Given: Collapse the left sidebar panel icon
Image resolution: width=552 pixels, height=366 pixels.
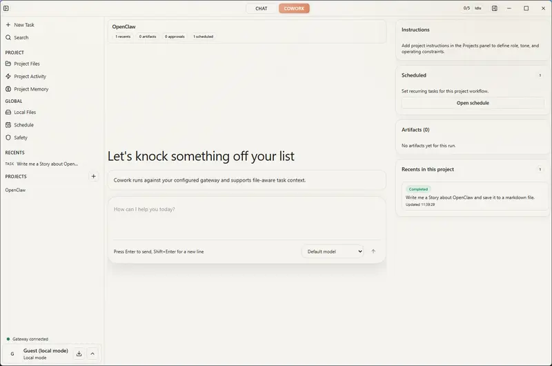Looking at the screenshot, I should tap(6, 8).
